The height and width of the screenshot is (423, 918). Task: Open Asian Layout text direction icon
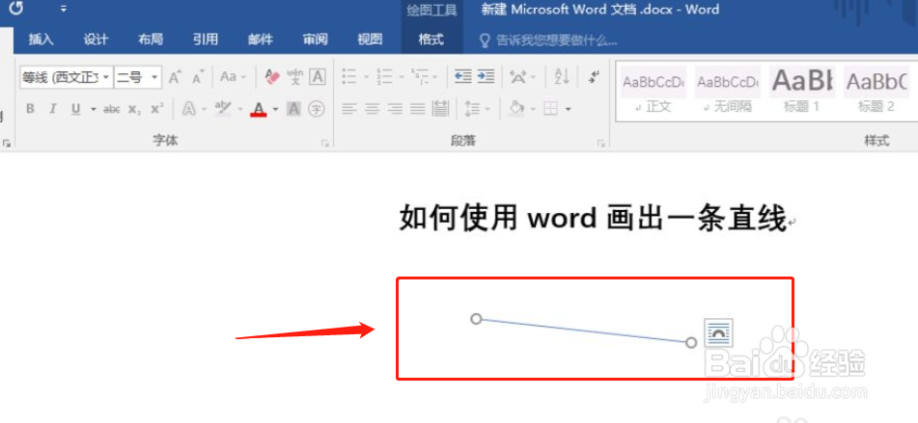tap(517, 77)
